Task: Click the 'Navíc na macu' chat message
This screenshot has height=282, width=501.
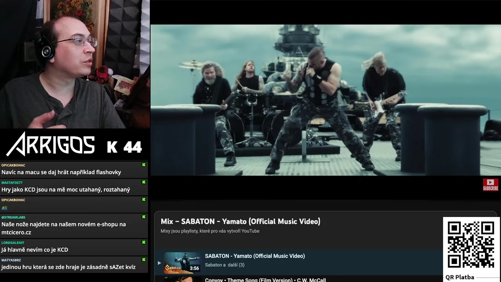Action: pos(61,172)
